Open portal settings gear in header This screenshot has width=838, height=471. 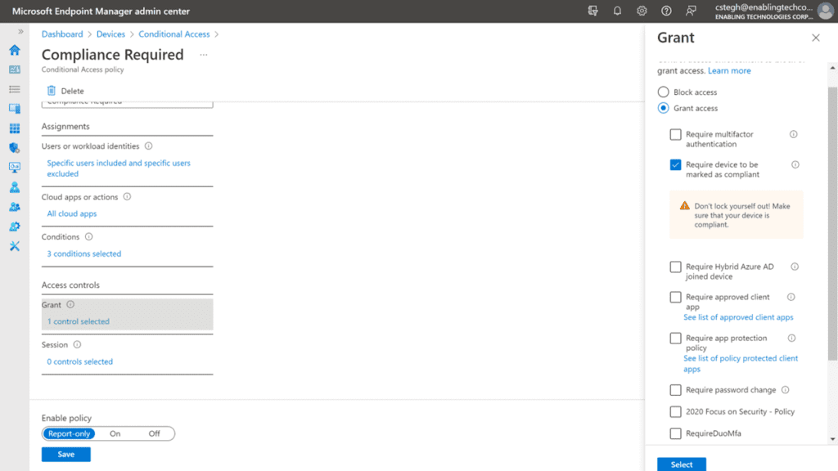pyautogui.click(x=642, y=11)
